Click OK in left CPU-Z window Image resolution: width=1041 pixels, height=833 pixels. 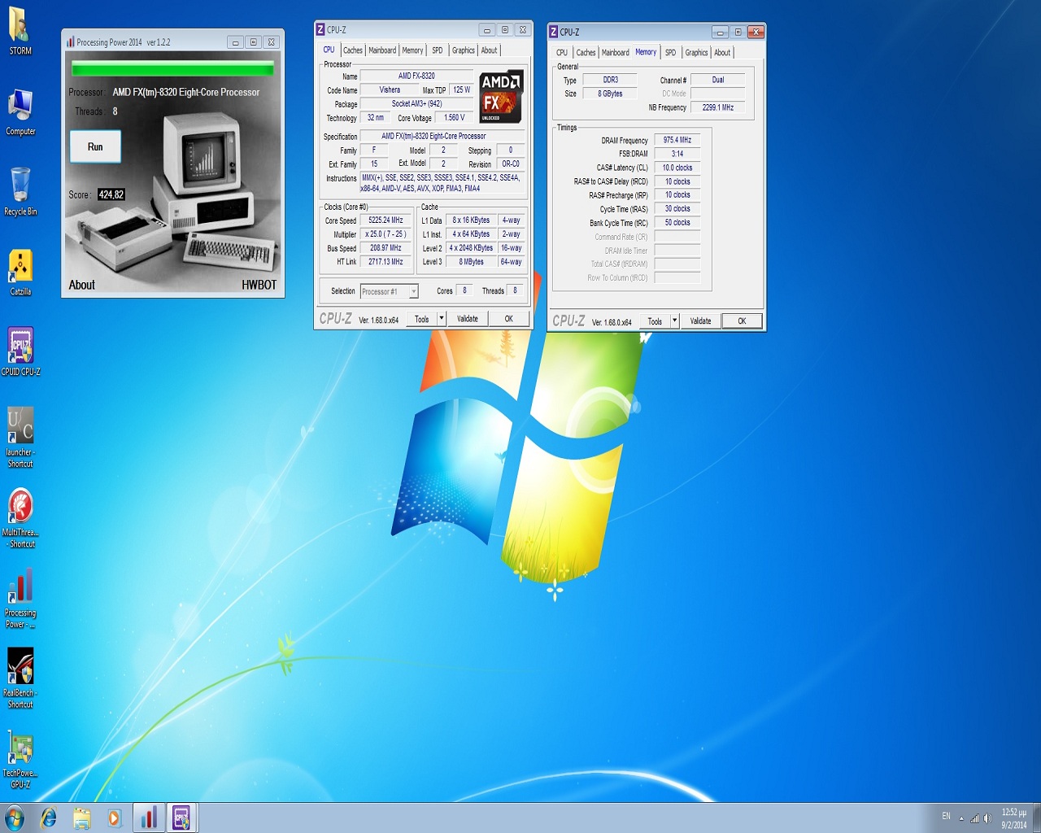[x=509, y=319]
